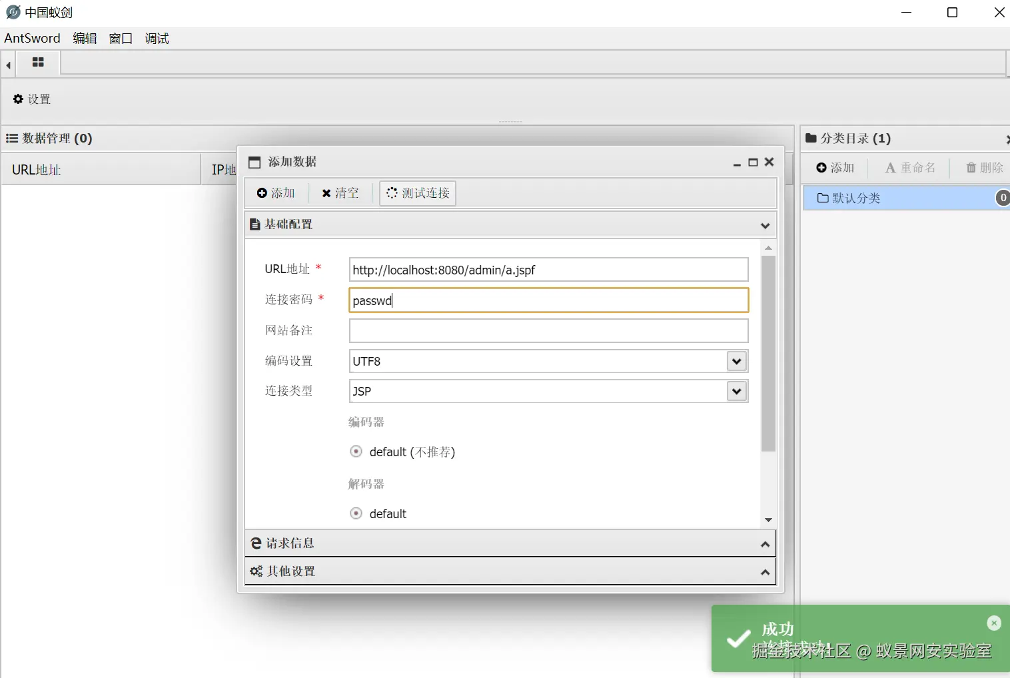The image size is (1010, 678).
Task: Open the 编辑 menu
Action: [x=85, y=38]
